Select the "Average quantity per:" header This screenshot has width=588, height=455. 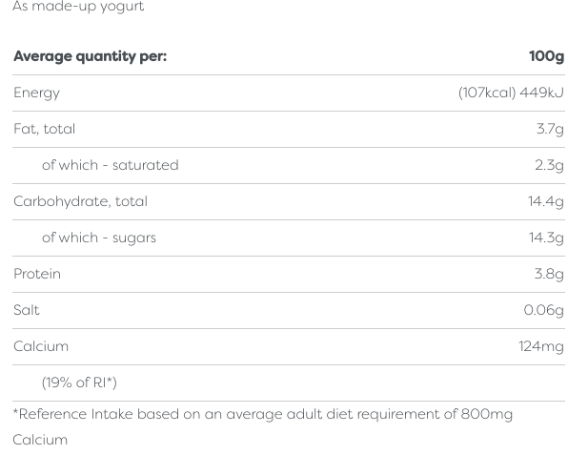90,56
